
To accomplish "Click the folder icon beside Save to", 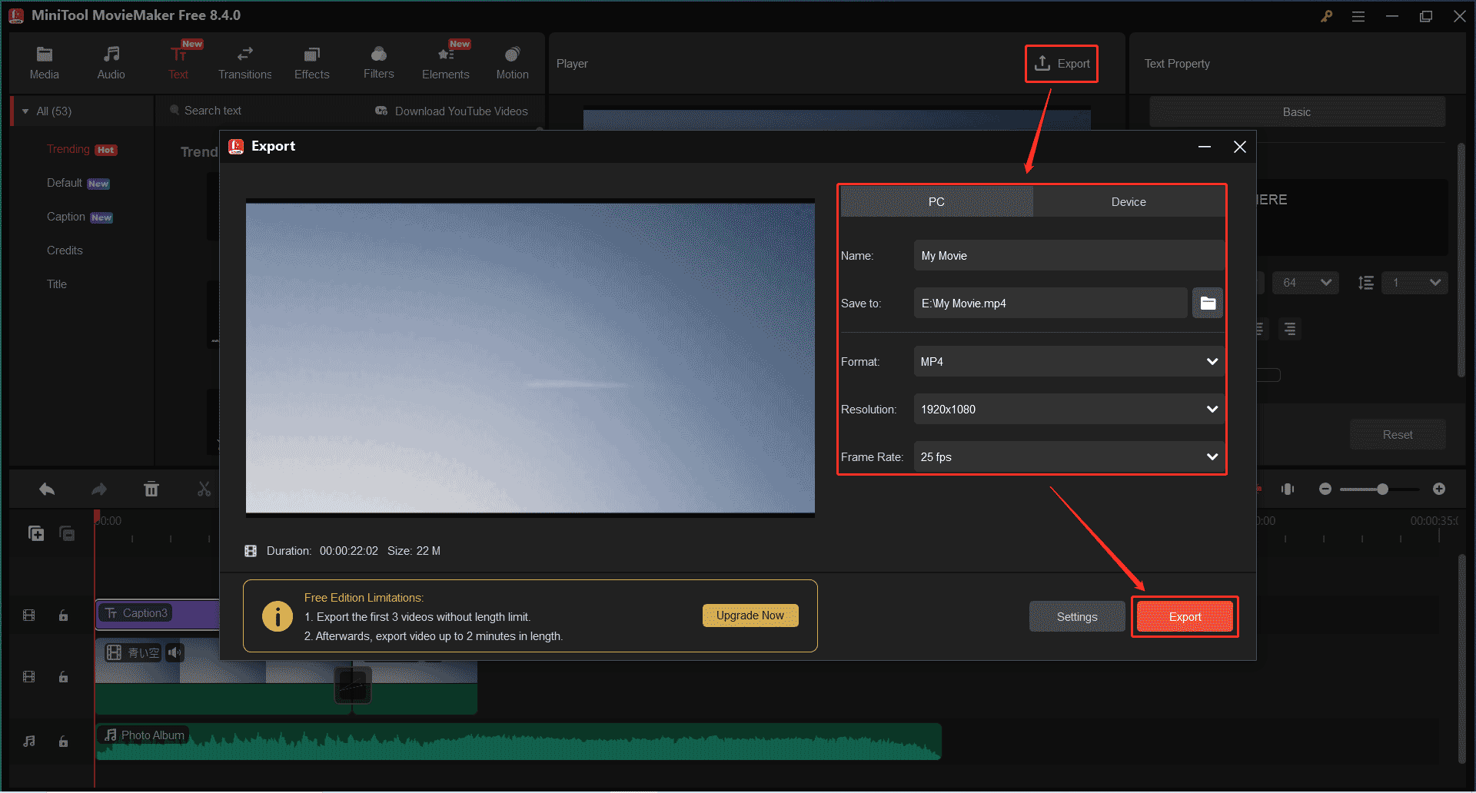I will coord(1207,303).
